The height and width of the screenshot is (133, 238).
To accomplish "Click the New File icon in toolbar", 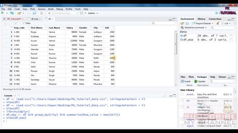I will tap(3, 13).
